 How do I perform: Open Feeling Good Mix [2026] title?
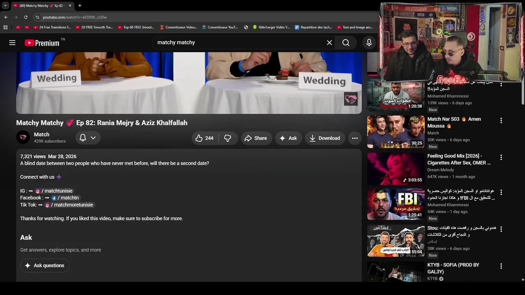pyautogui.click(x=459, y=159)
